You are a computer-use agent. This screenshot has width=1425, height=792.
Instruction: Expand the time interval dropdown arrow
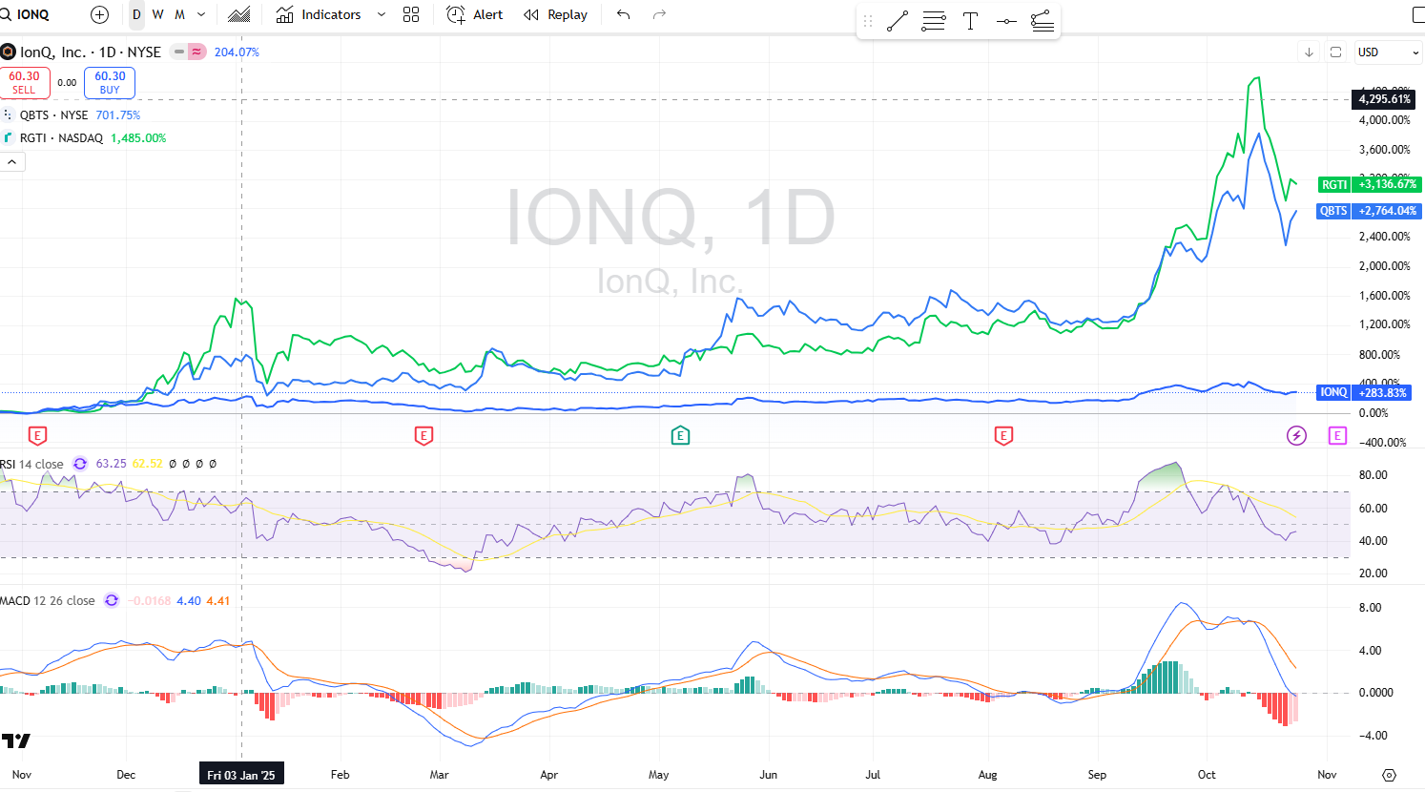tap(201, 14)
